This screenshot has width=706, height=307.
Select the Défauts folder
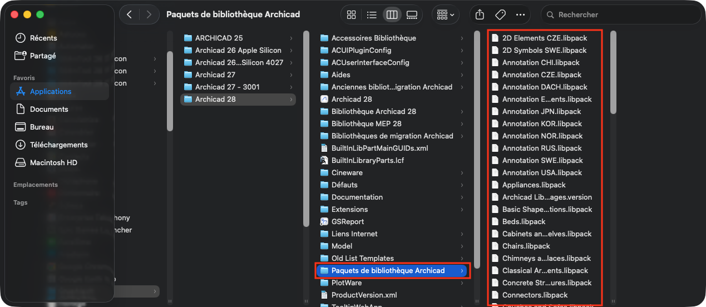pos(393,185)
